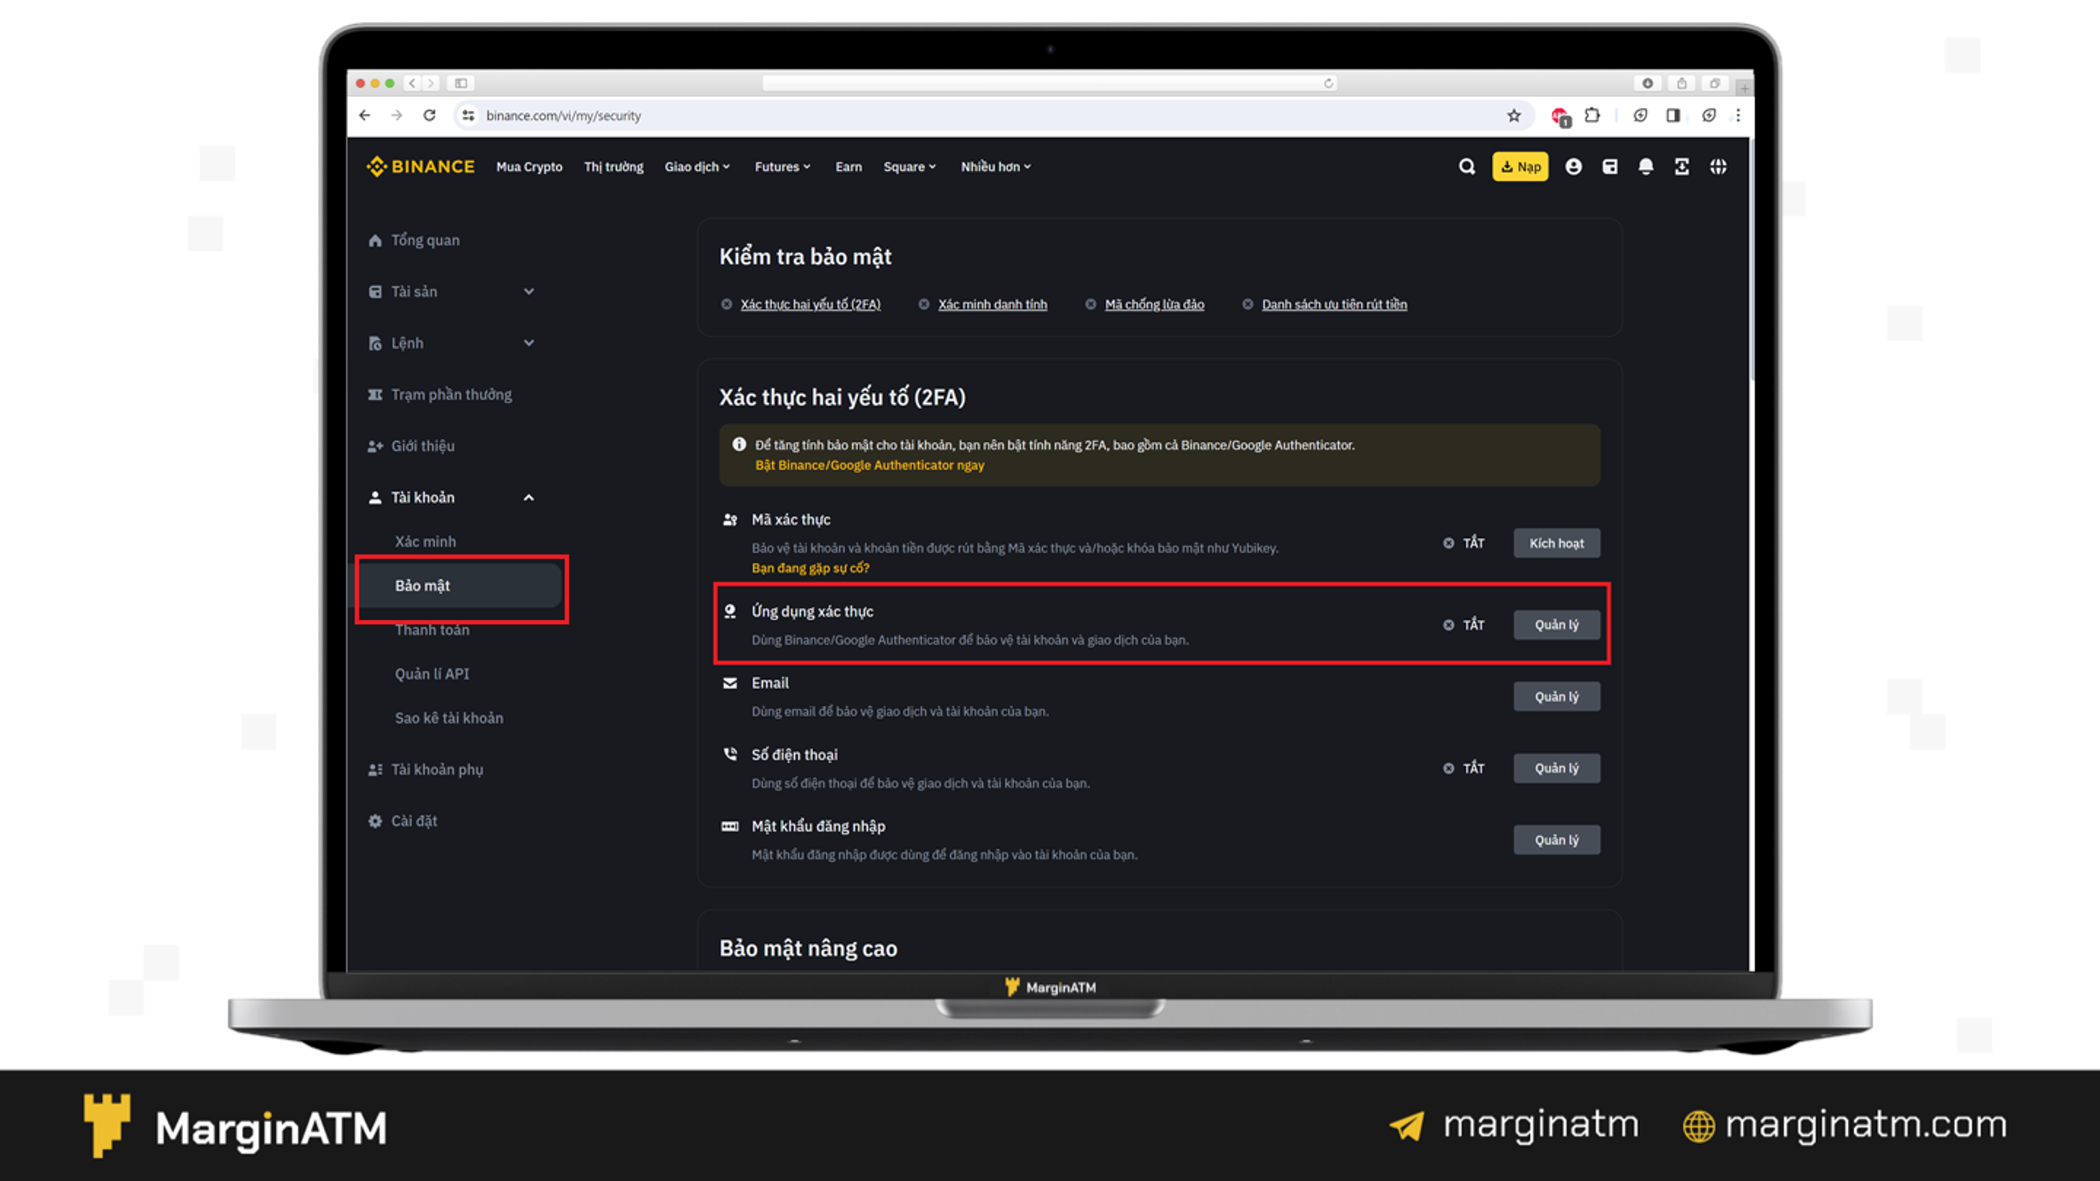The image size is (2100, 1181).
Task: Select Xác minh under Tài khoản
Action: tap(425, 541)
